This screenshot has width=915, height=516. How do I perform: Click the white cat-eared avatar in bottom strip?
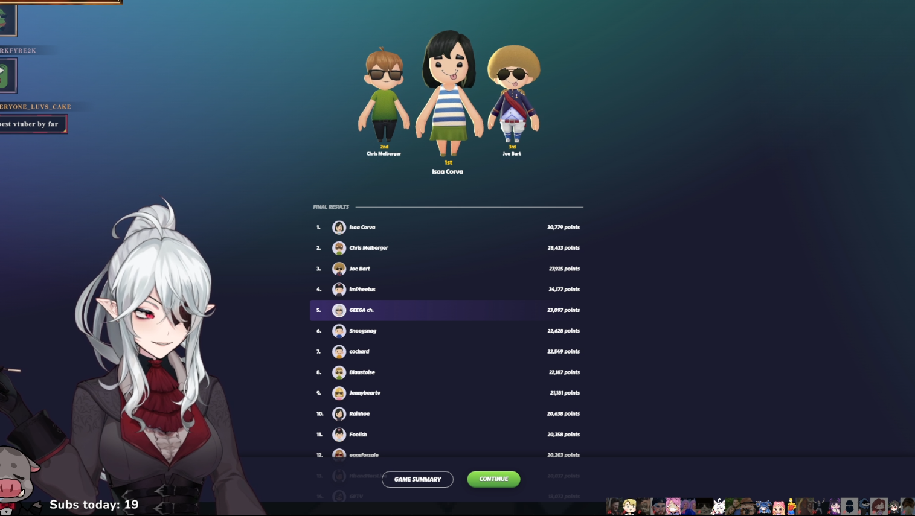718,506
